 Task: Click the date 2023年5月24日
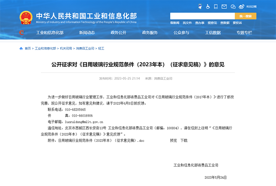tap(215, 178)
